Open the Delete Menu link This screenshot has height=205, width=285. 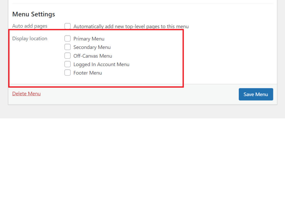tap(26, 94)
